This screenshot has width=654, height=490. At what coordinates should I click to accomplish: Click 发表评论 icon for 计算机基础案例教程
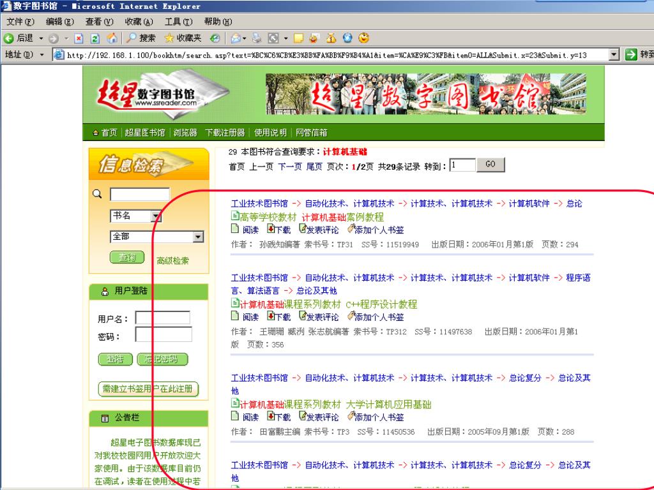pos(302,229)
